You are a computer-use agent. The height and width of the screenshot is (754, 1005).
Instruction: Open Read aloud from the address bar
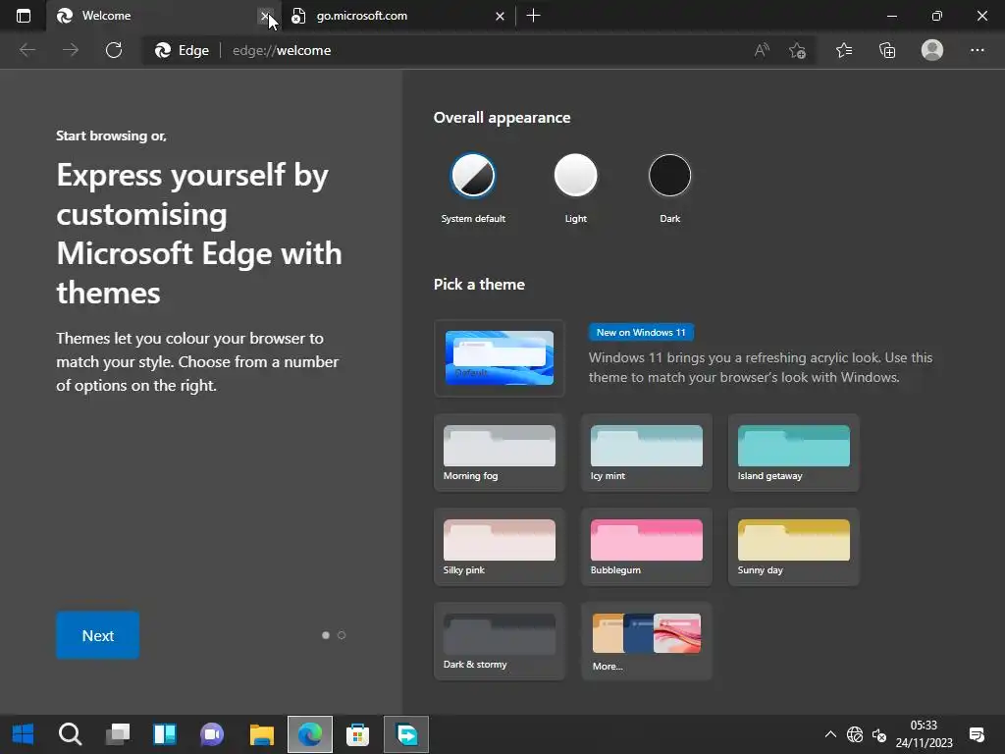click(x=762, y=50)
